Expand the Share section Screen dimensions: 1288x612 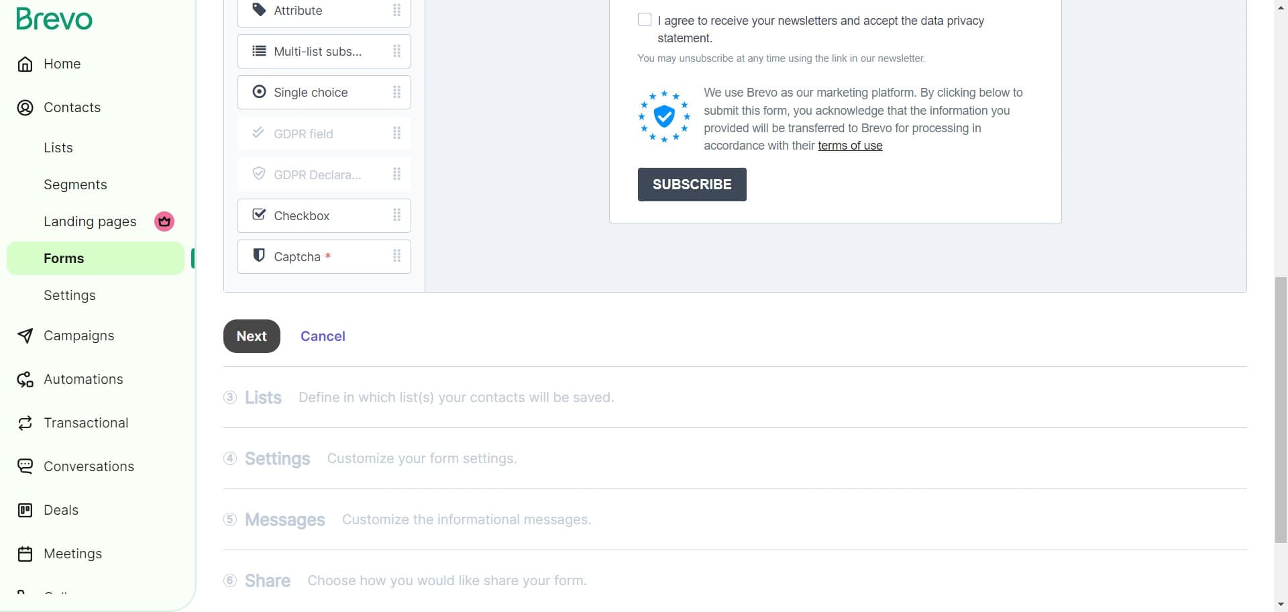click(x=267, y=580)
